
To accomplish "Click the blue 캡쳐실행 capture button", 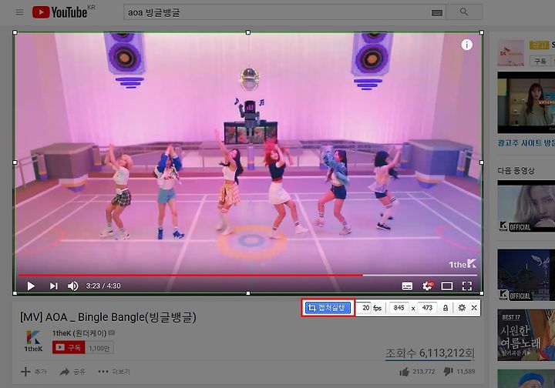I will [328, 308].
